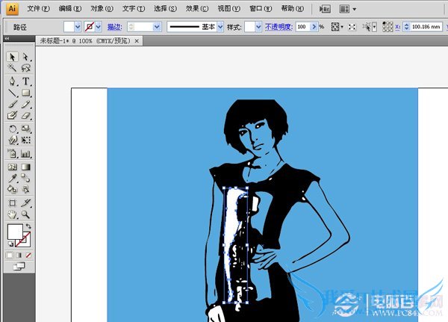This screenshot has width=448, height=322.
Task: Expand the fill color dropdown in control bar
Action: pos(78,27)
